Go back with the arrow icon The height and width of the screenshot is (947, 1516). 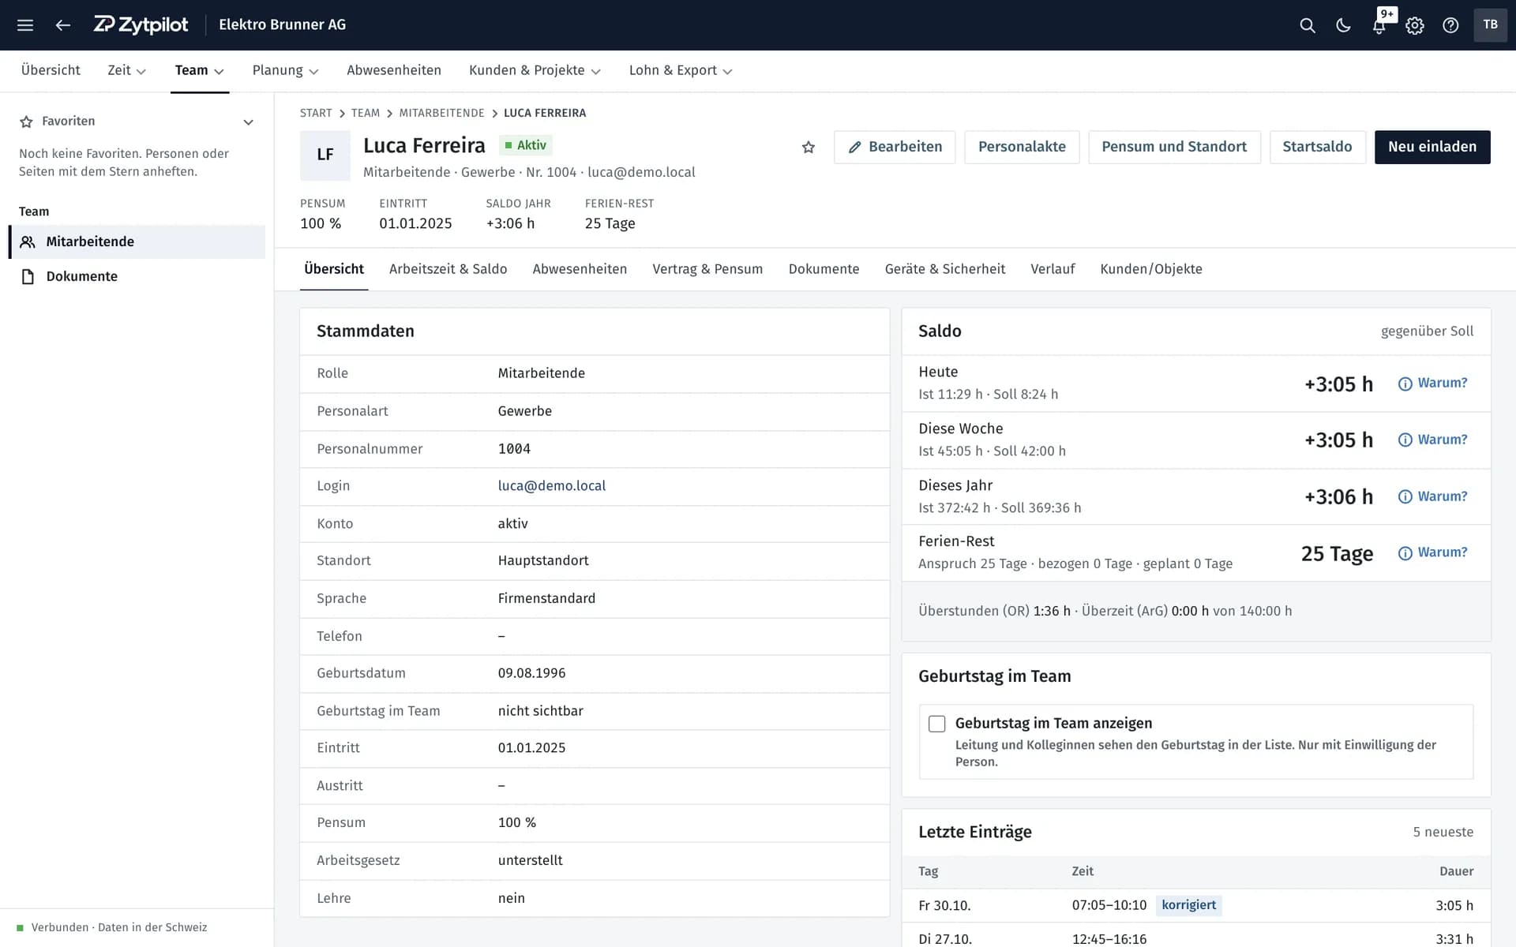coord(63,25)
